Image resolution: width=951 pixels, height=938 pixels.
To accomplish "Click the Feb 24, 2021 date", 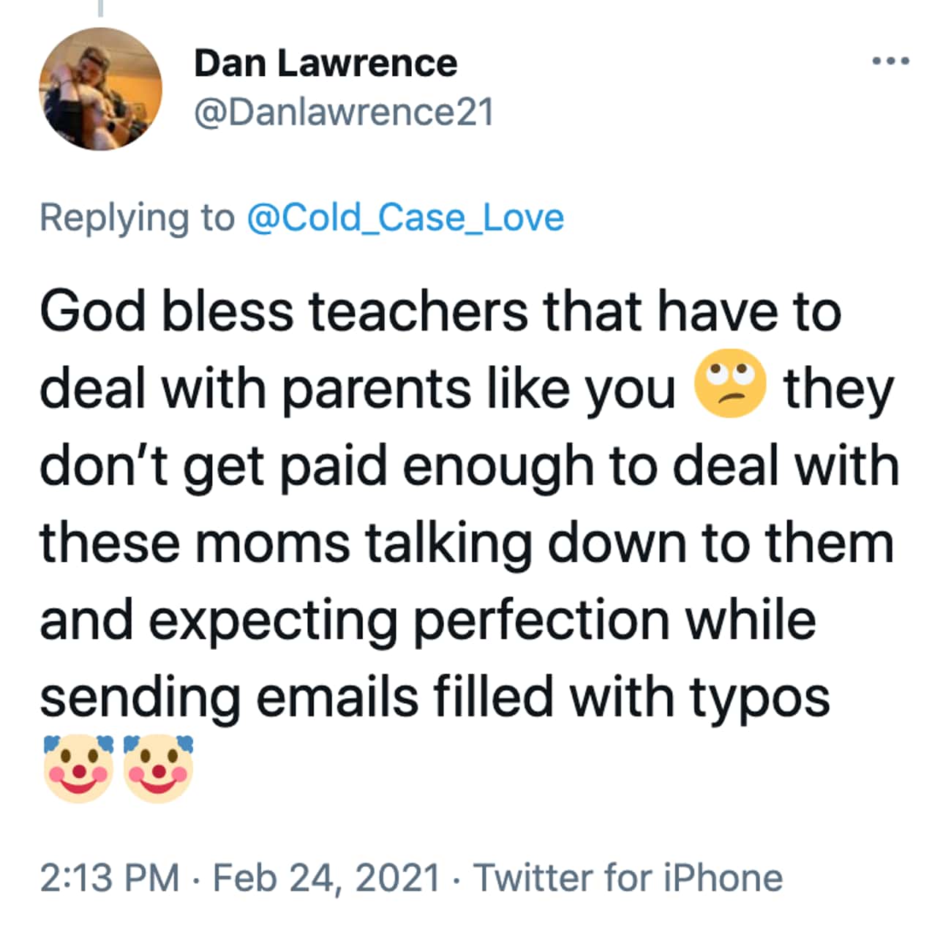I will (x=326, y=877).
